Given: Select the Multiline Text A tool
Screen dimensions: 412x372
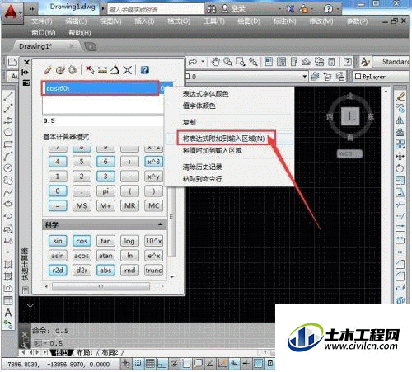Looking at the screenshot, I should pyautogui.click(x=8, y=313).
